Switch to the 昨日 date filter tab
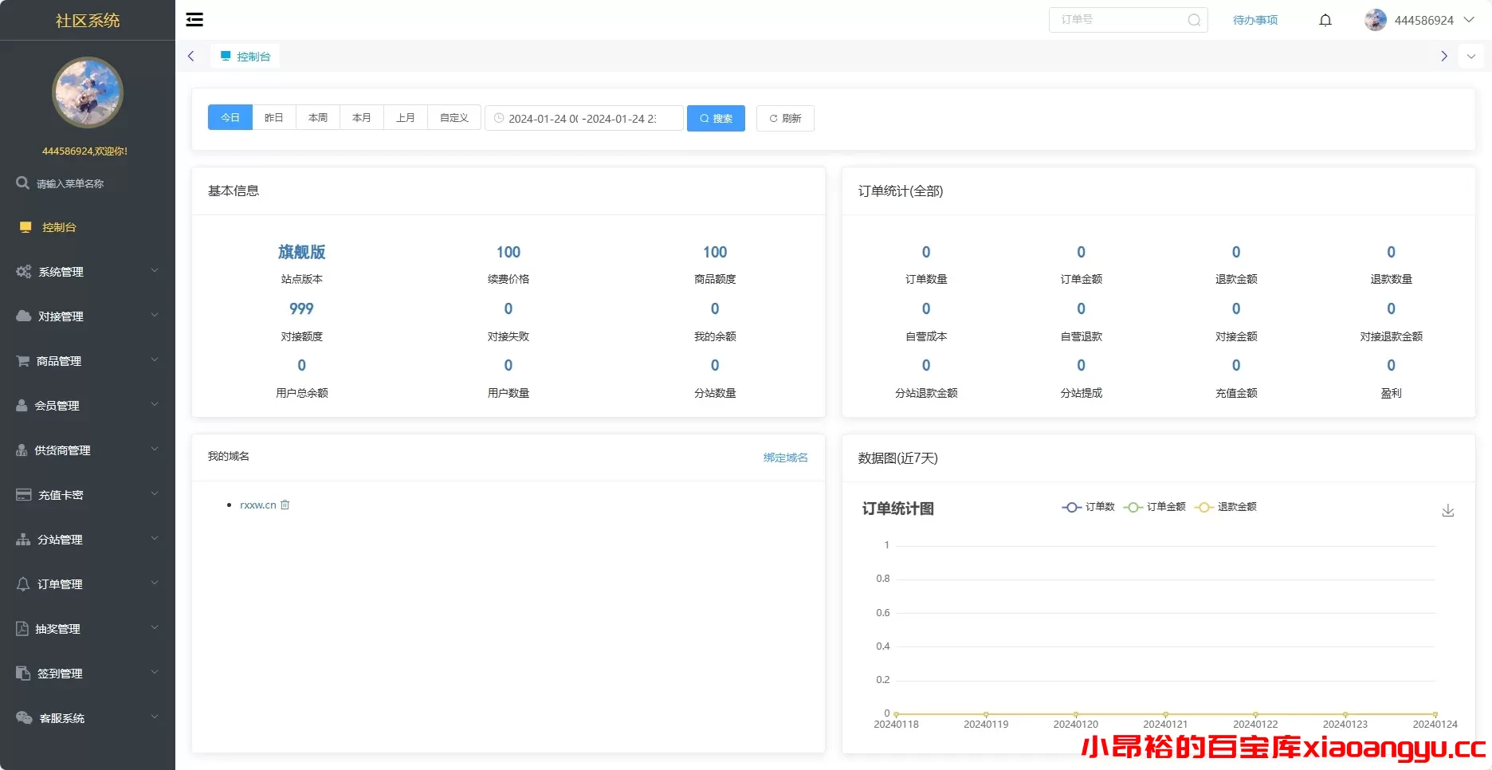 (x=273, y=117)
